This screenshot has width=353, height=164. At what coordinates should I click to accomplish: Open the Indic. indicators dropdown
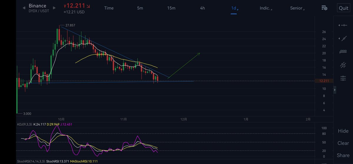point(266,8)
